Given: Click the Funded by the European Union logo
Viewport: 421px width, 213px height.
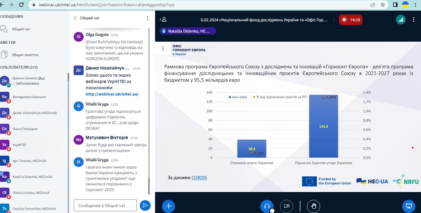Looking at the screenshot, I should pyautogui.click(x=327, y=181).
